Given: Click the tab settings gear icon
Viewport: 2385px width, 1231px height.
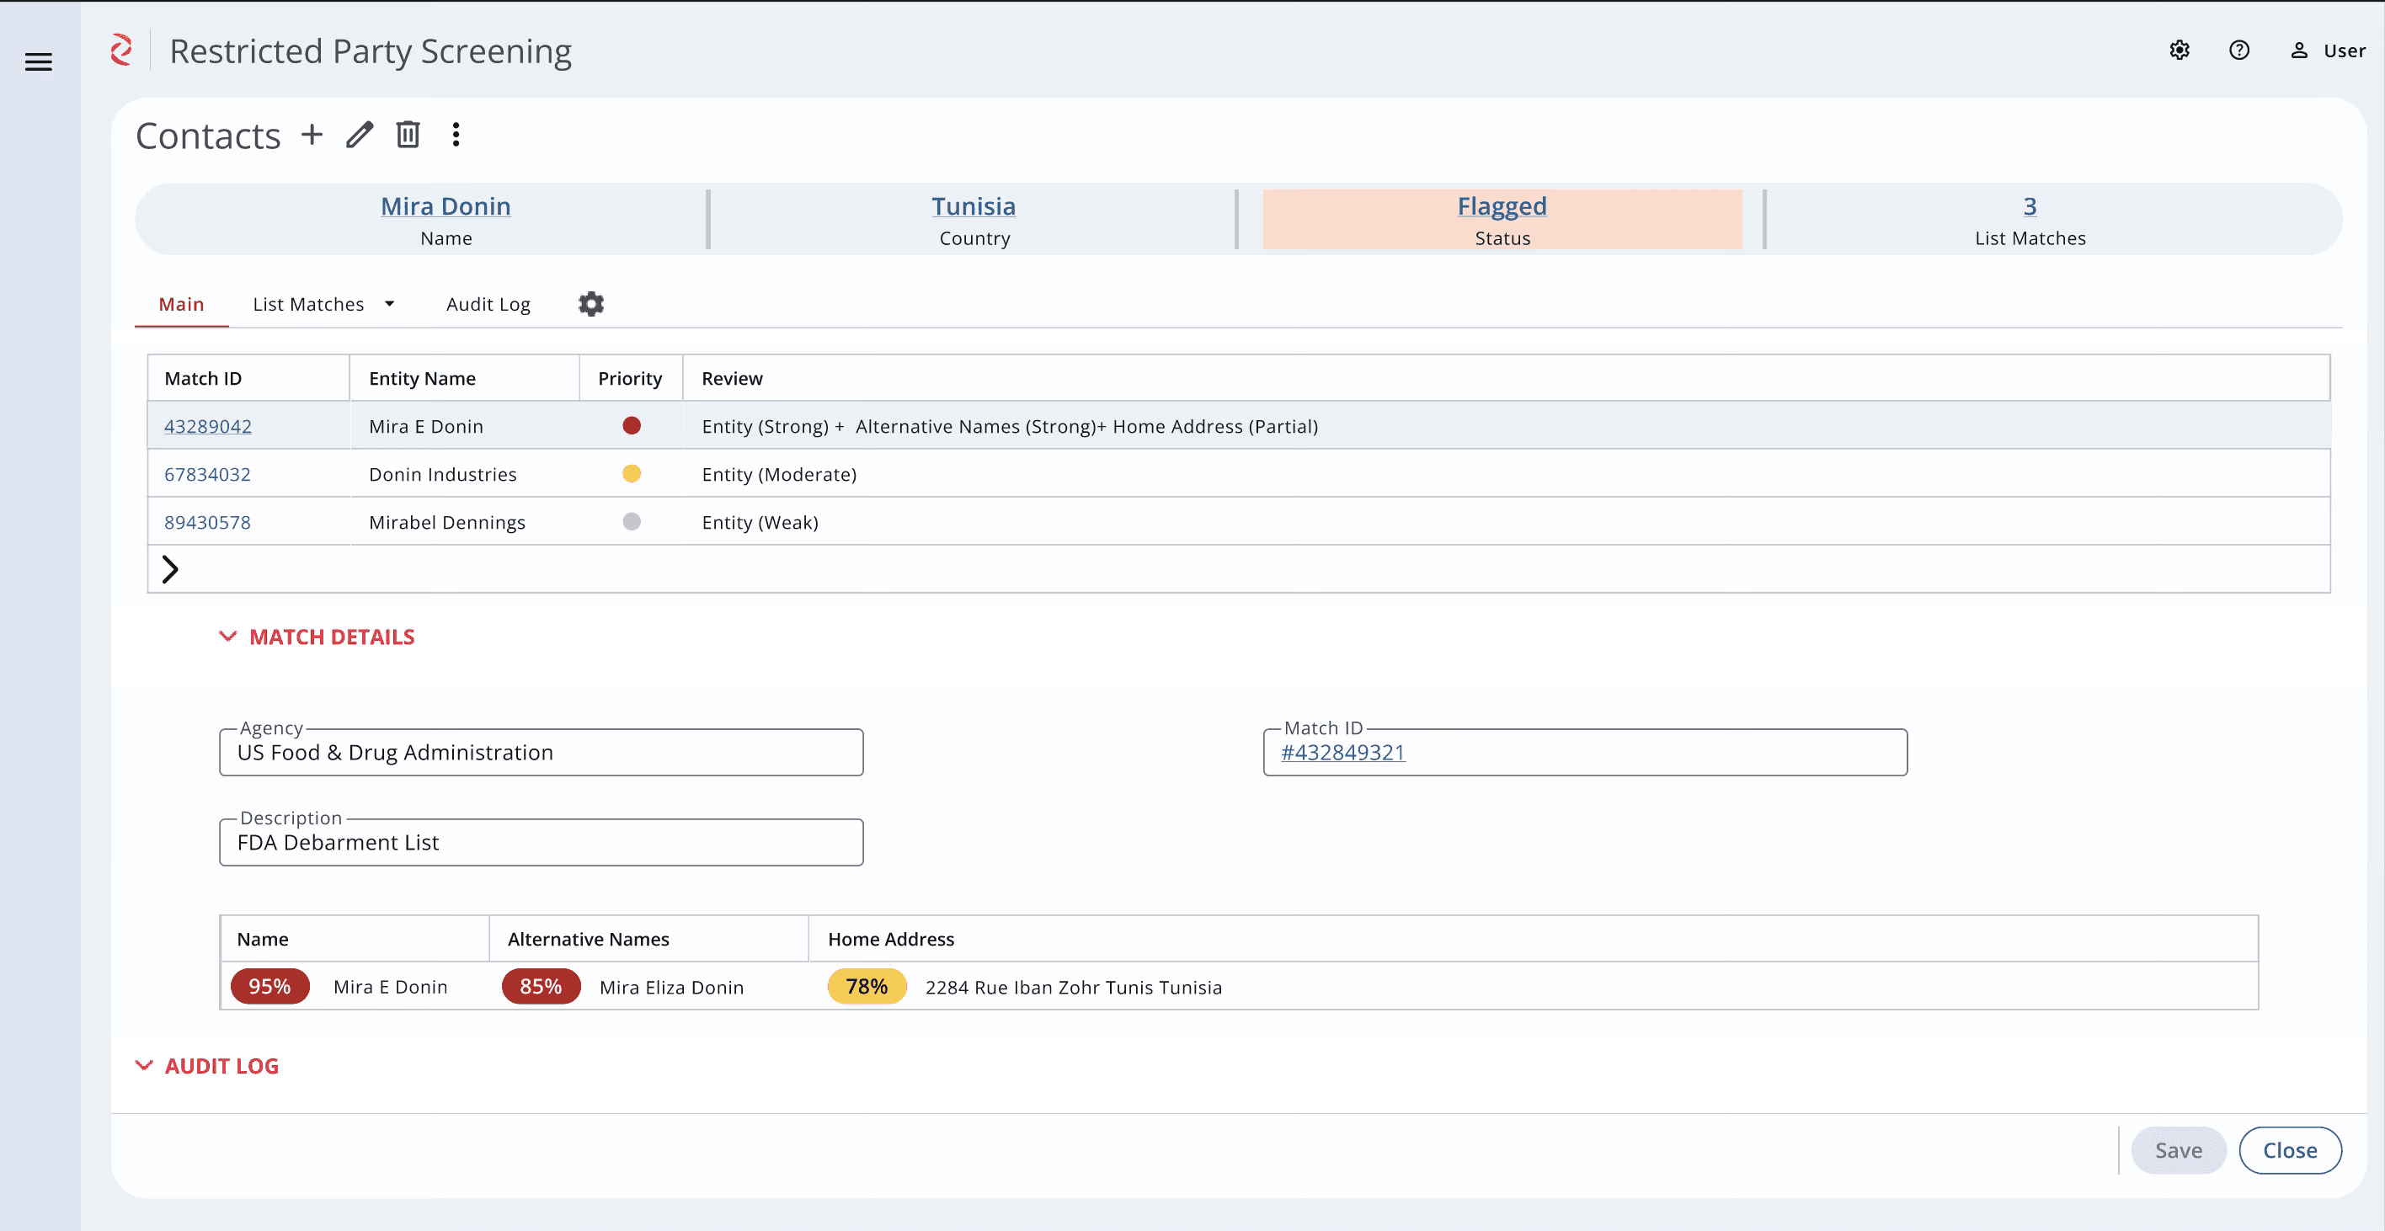Looking at the screenshot, I should pos(590,304).
